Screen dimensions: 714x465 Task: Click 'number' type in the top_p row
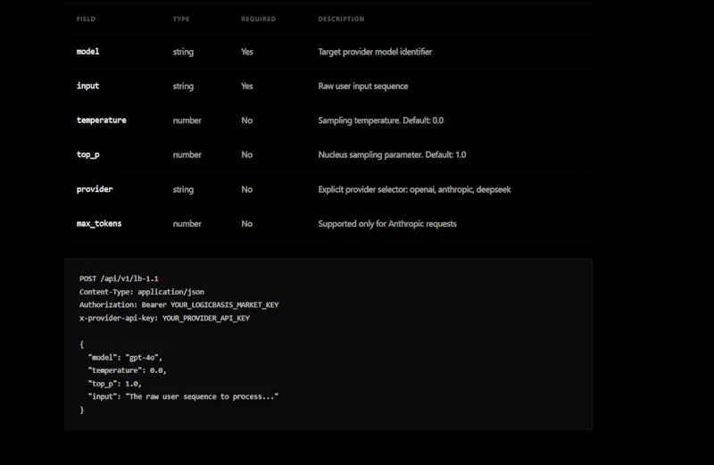pos(187,154)
